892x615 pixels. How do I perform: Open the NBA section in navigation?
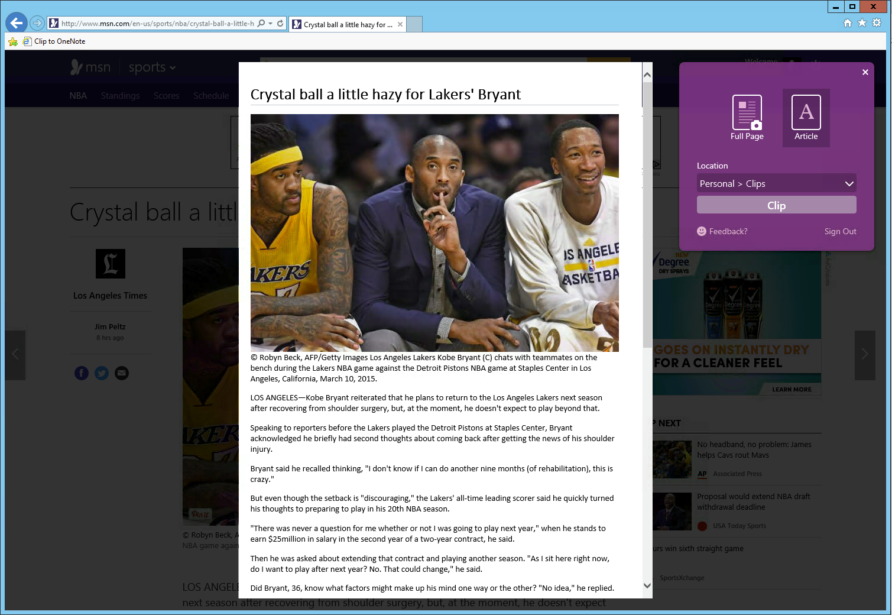pos(77,95)
